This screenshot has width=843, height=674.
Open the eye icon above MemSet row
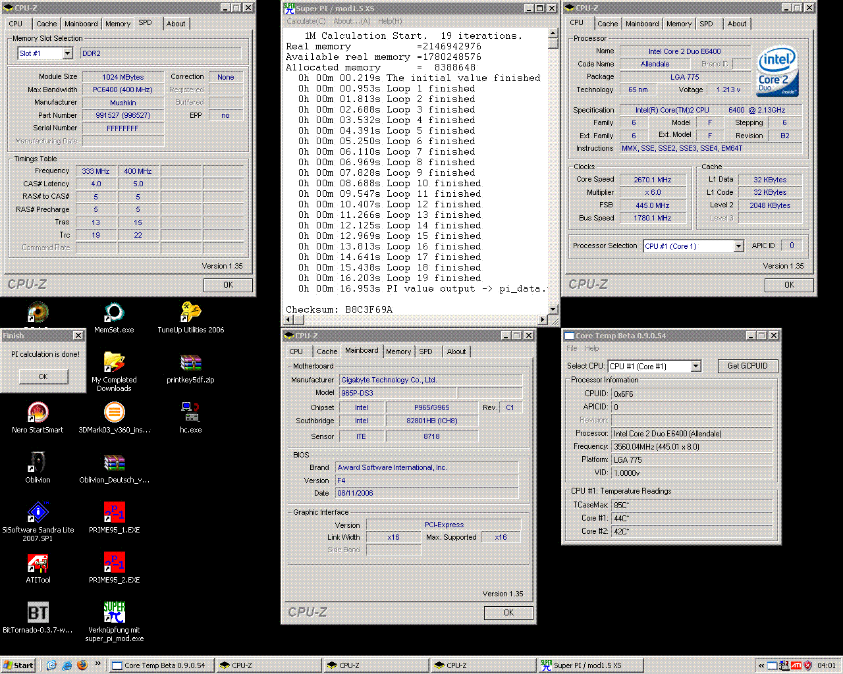pyautogui.click(x=38, y=312)
